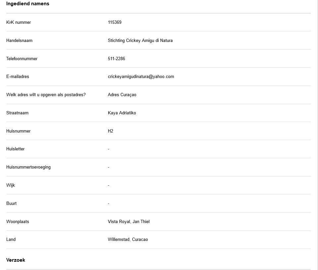Click the 'KvK nummer' field label
The width and height of the screenshot is (318, 270).
tap(19, 22)
